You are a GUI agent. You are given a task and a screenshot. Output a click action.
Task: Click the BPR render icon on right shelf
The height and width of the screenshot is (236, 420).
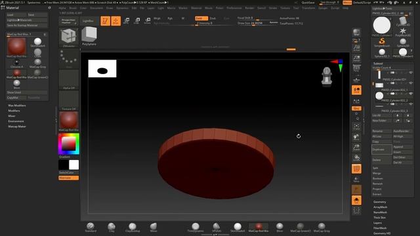pos(356,32)
